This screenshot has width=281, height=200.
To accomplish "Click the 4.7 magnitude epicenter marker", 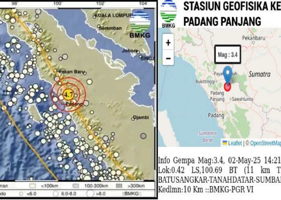I will (68, 95).
